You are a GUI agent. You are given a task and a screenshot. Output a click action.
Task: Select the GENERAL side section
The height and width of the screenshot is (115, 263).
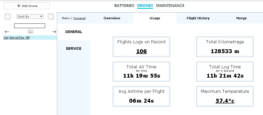74,32
